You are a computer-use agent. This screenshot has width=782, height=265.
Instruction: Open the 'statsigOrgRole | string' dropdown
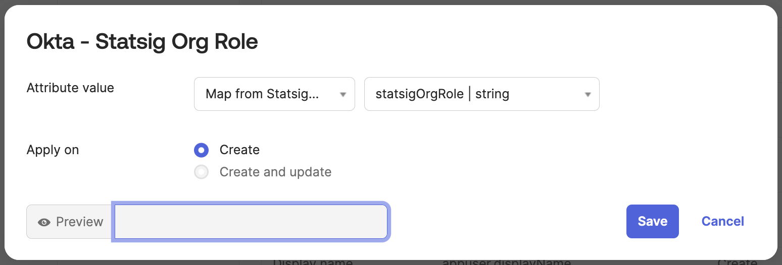[481, 94]
